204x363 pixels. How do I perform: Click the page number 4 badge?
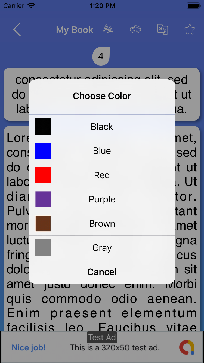pyautogui.click(x=101, y=56)
